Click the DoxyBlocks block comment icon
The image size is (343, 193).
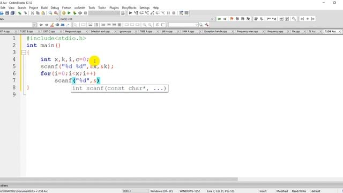(x=269, y=19)
